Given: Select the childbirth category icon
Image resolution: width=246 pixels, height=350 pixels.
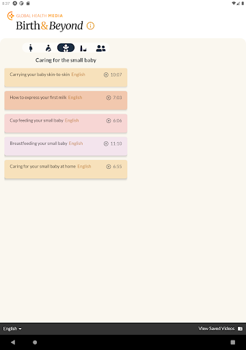Looking at the screenshot, I should (49, 48).
